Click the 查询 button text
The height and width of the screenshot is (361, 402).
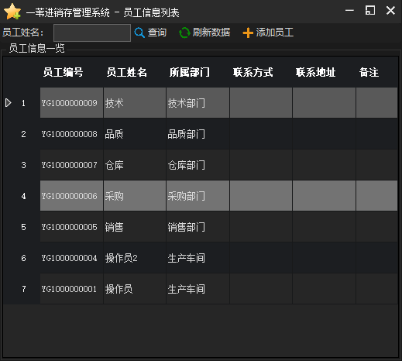157,33
